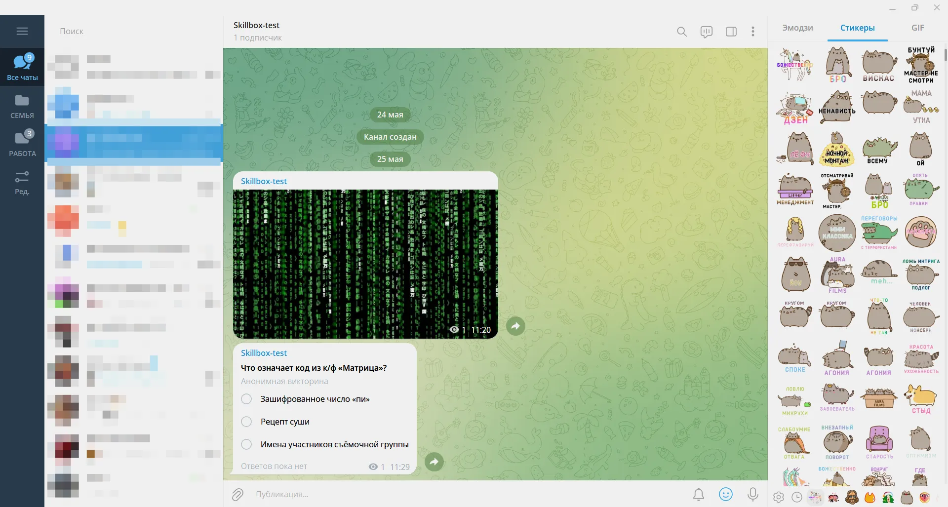Forward the Matrix image post
The image size is (948, 507).
click(515, 326)
